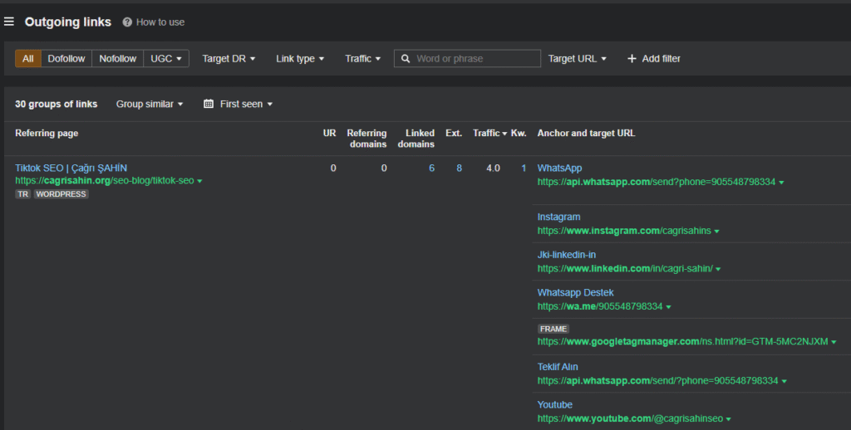Switch to Nofollow links filter
Image resolution: width=851 pixels, height=430 pixels.
click(118, 59)
